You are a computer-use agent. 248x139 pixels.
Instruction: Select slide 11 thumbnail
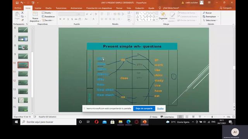point(23,74)
